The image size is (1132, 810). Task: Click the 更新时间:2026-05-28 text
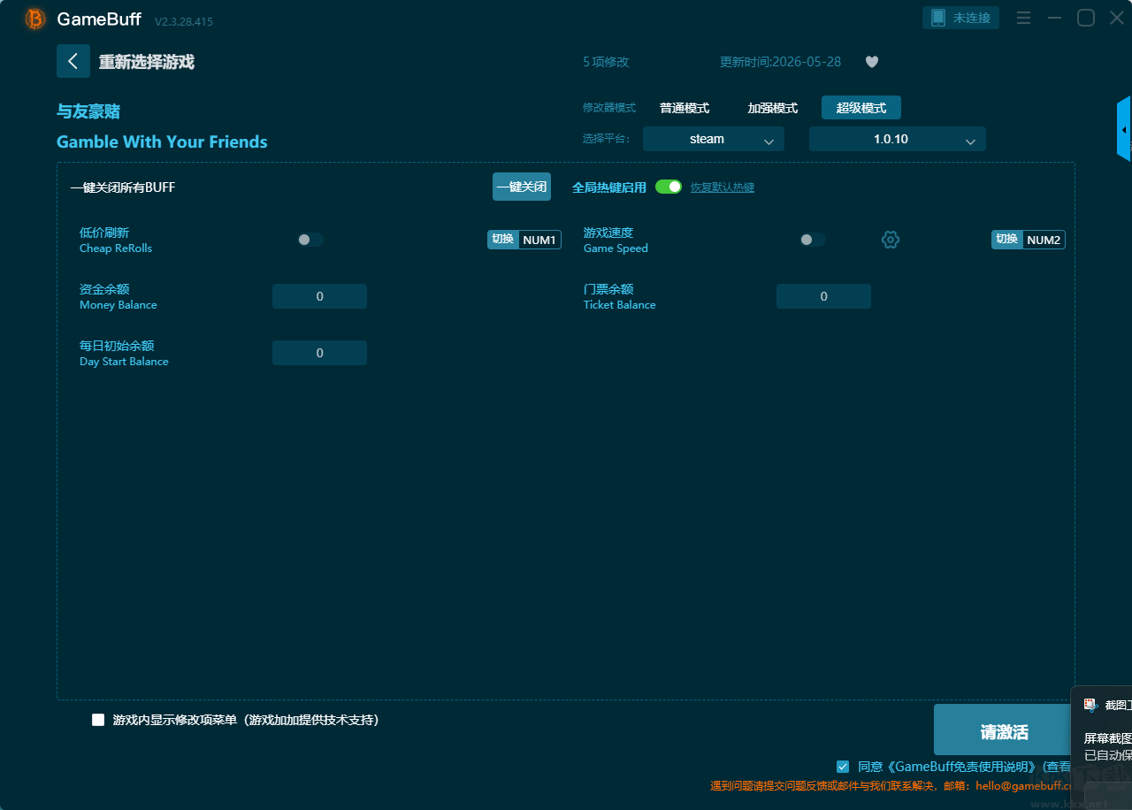781,62
